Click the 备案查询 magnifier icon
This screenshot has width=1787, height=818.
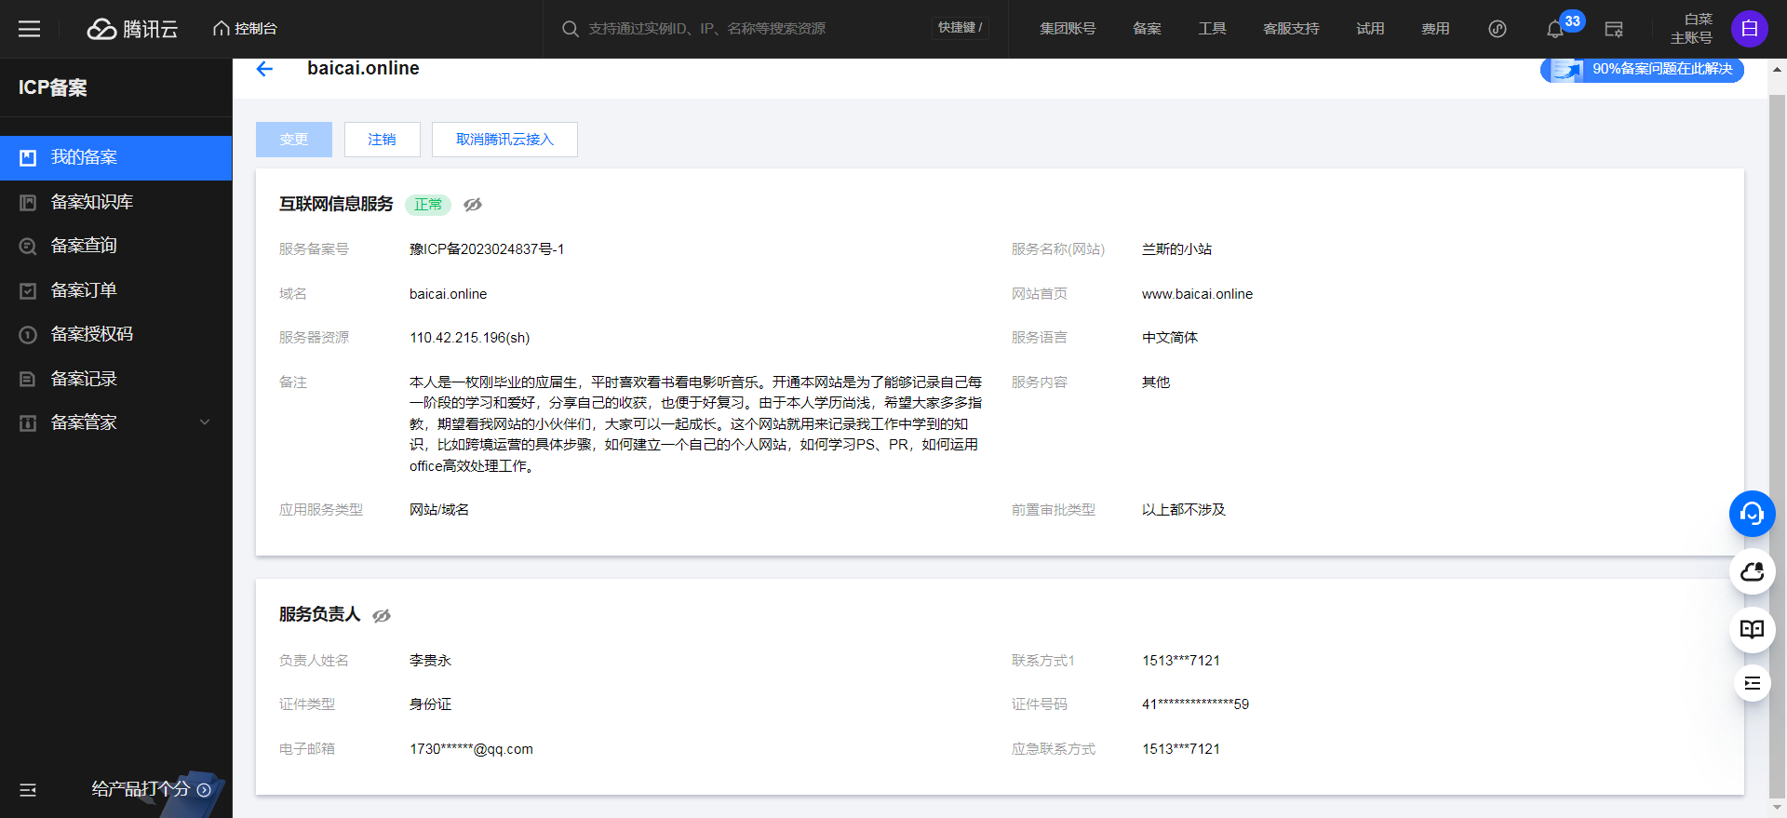[x=28, y=247]
